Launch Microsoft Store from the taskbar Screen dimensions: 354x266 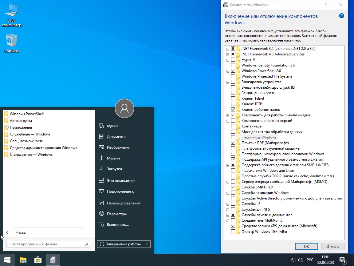point(38,260)
